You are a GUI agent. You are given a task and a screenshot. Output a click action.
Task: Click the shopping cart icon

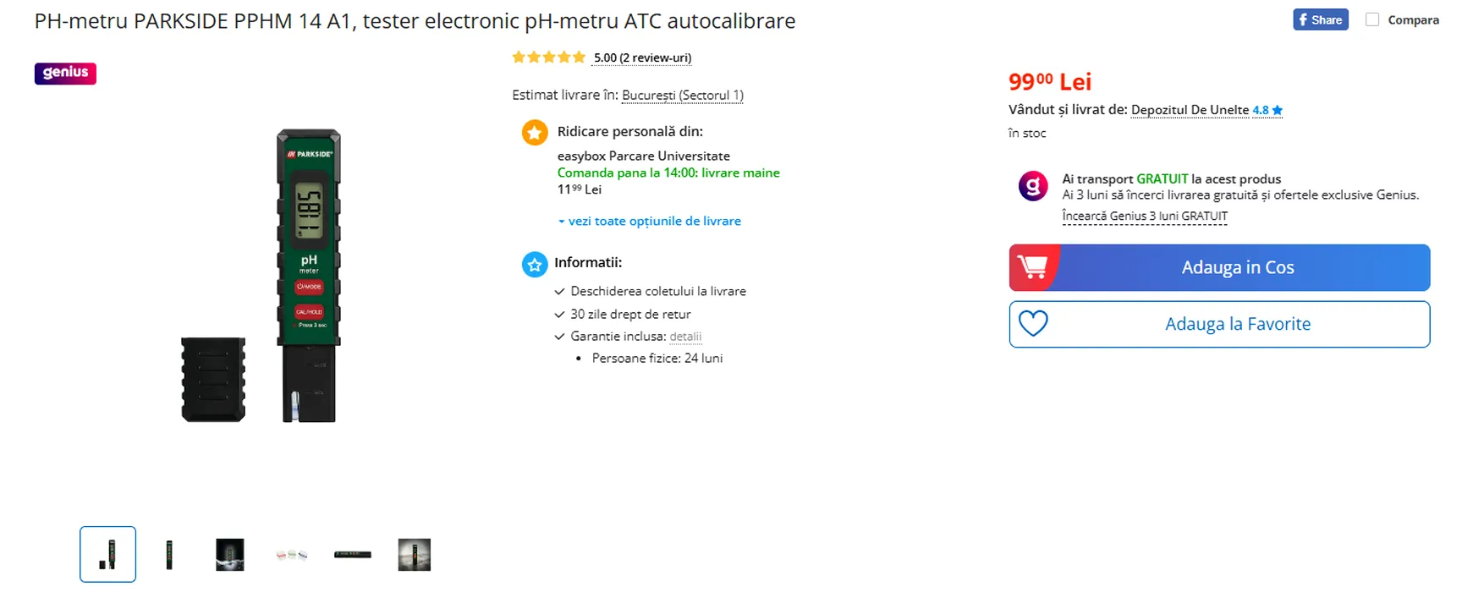[x=1032, y=267]
